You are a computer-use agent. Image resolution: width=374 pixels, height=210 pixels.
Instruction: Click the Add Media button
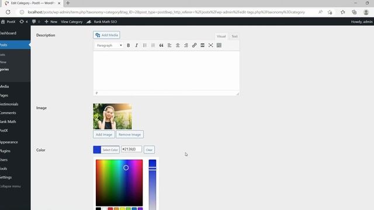106,35
